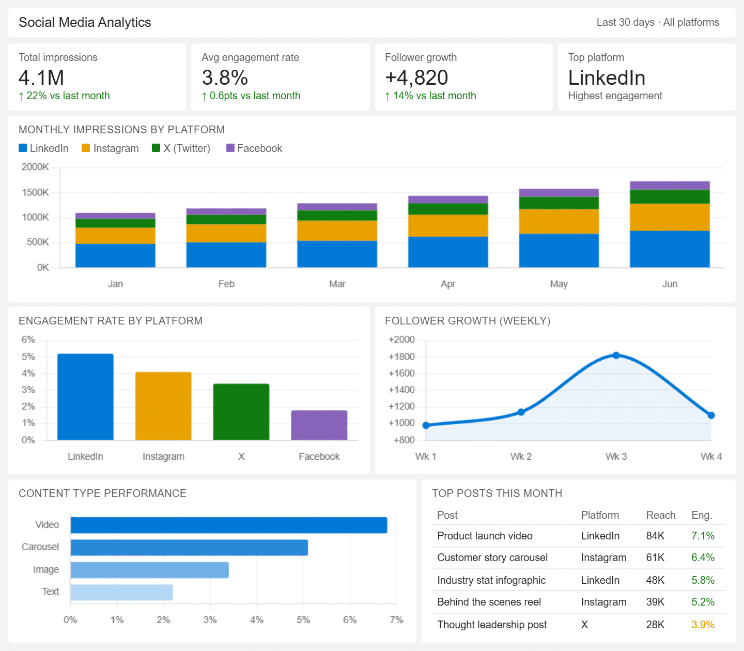The image size is (744, 651).
Task: Click the 6.4% engagement value
Action: pos(703,557)
